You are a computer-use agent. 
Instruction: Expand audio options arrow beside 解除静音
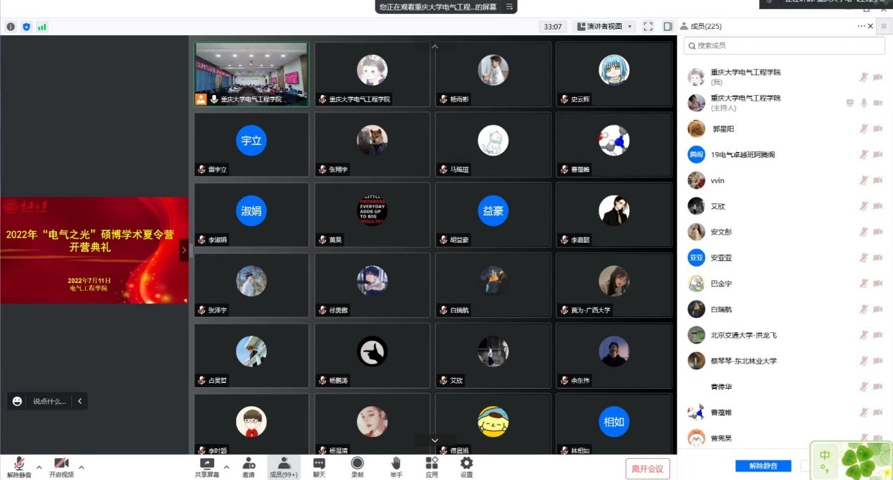39,467
